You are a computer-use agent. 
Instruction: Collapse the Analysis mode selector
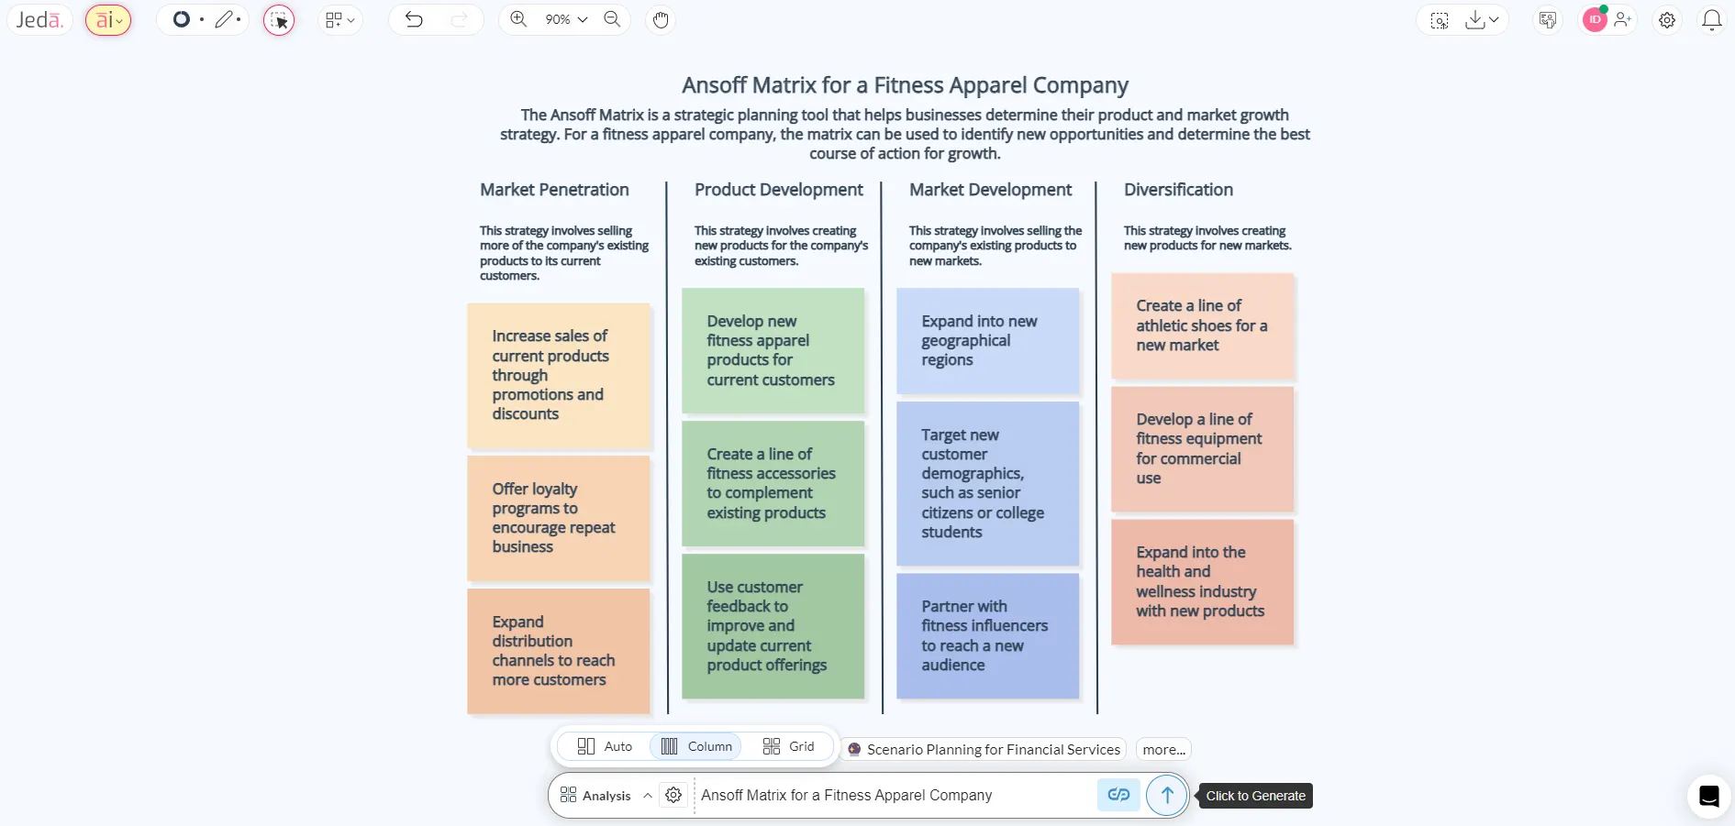coord(648,795)
